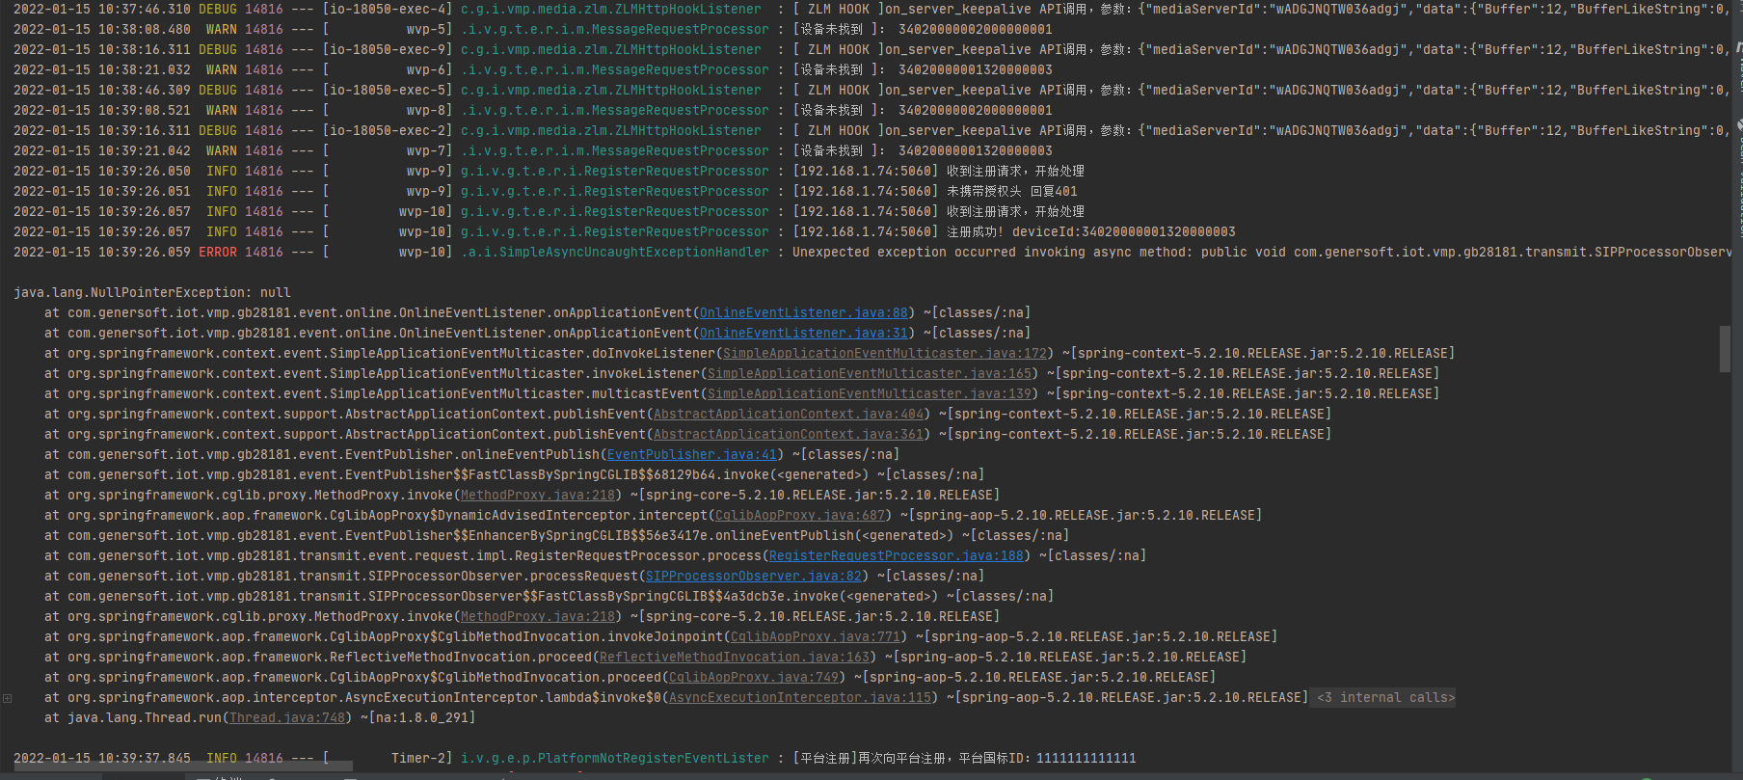The image size is (1743, 780).
Task: Click the ERROR level label in the log
Action: [218, 252]
